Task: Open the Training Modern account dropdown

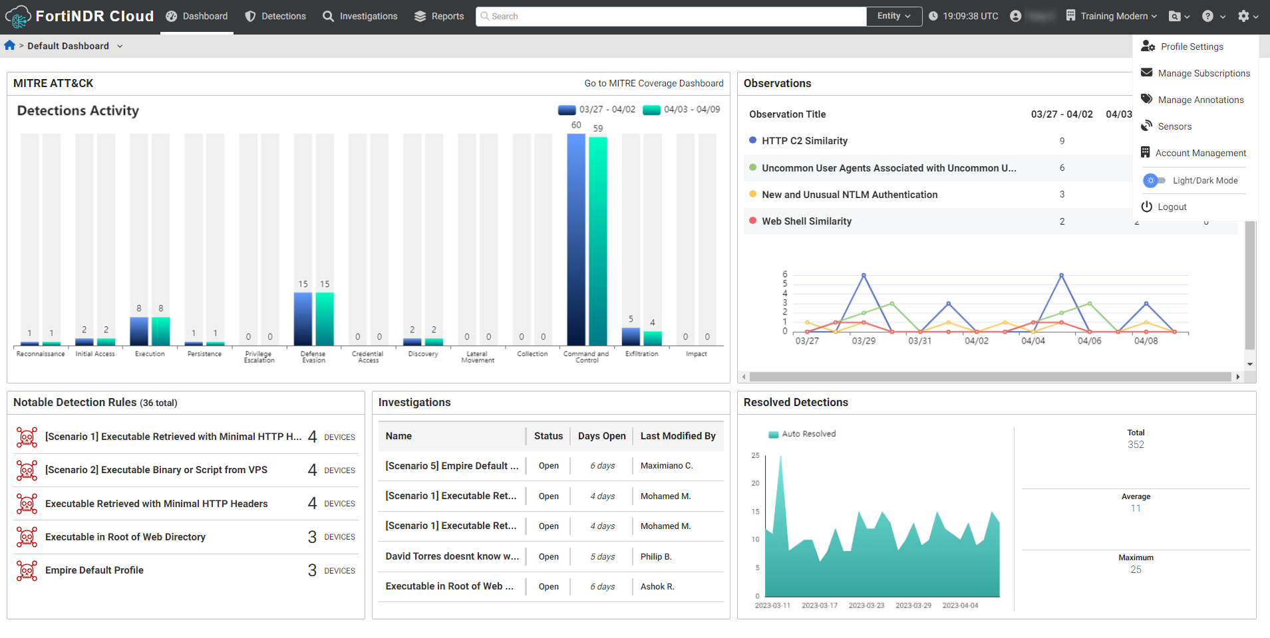Action: coord(1112,17)
